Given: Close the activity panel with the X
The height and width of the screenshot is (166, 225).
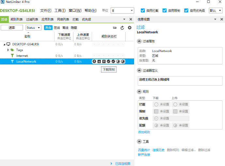Looking at the screenshot, I should [131, 19].
